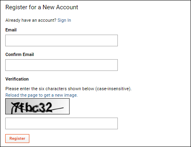Click the Reload the page link

(x=41, y=95)
